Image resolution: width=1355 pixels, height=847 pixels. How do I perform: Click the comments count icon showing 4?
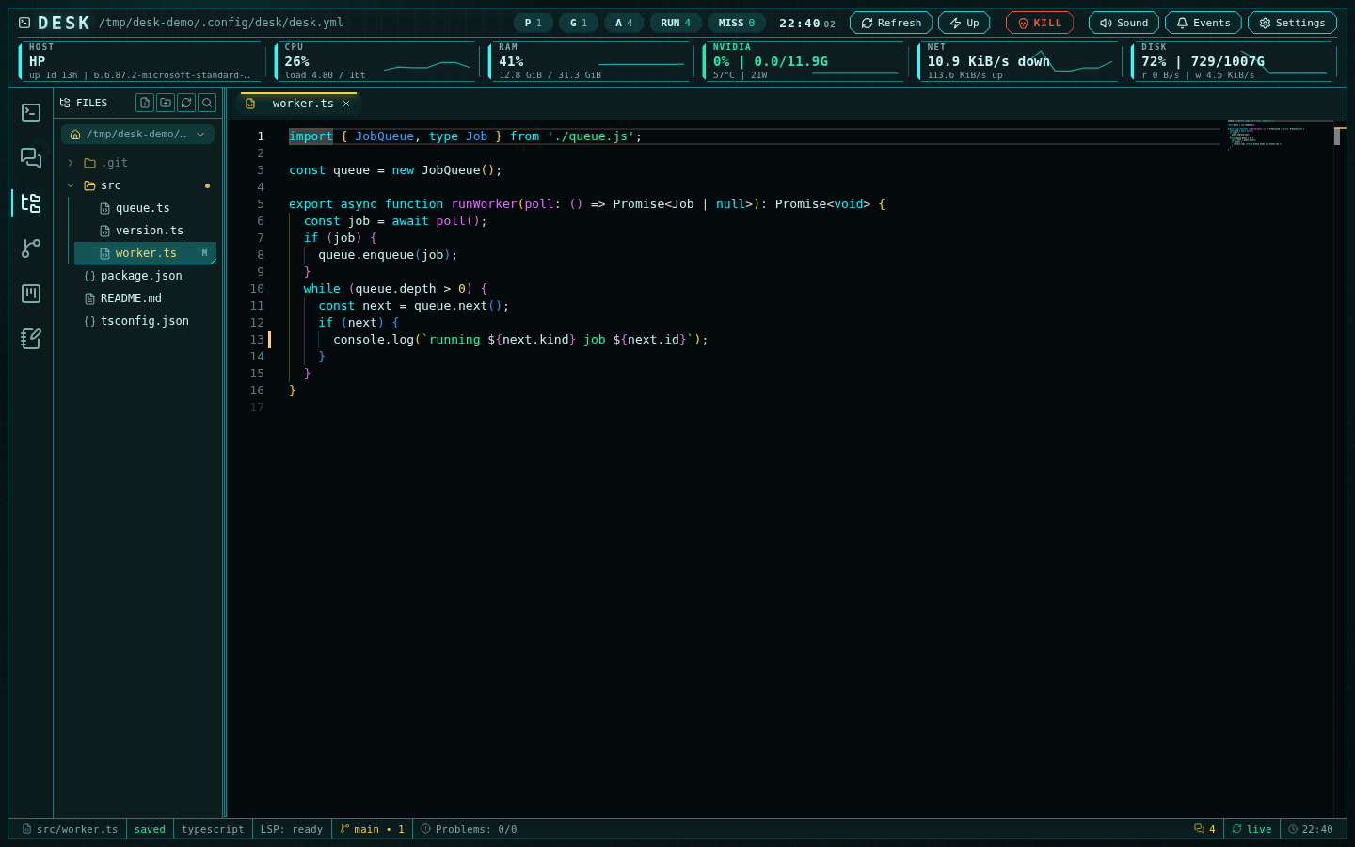point(1204,829)
